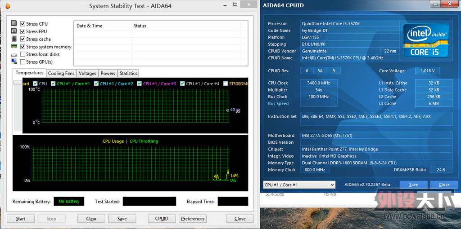Enable the Stress local disks checkbox
461x229 pixels.
[23, 54]
